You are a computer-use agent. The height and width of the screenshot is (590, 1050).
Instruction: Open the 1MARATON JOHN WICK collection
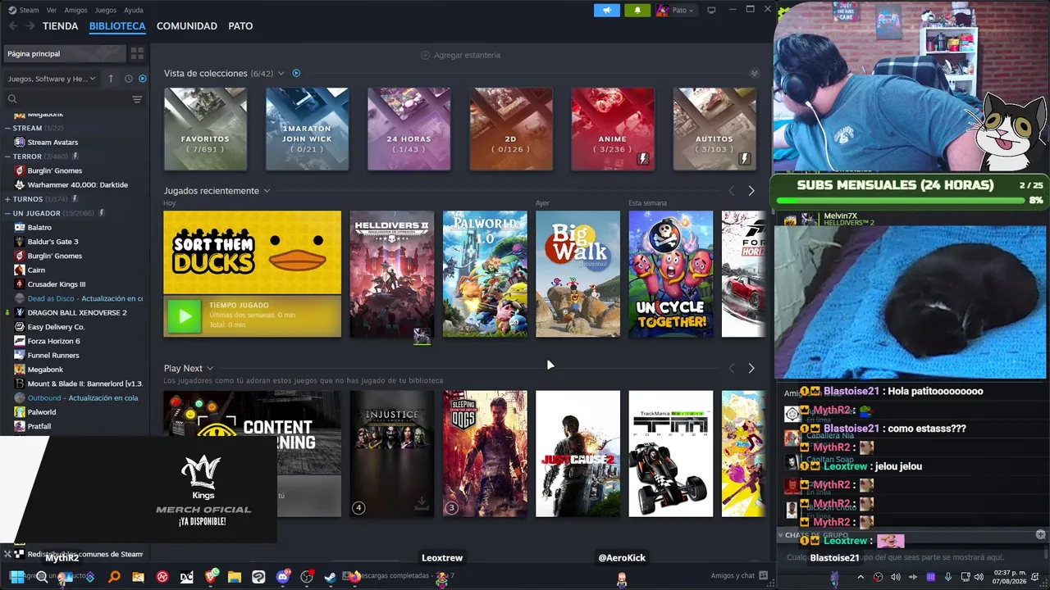tap(307, 129)
